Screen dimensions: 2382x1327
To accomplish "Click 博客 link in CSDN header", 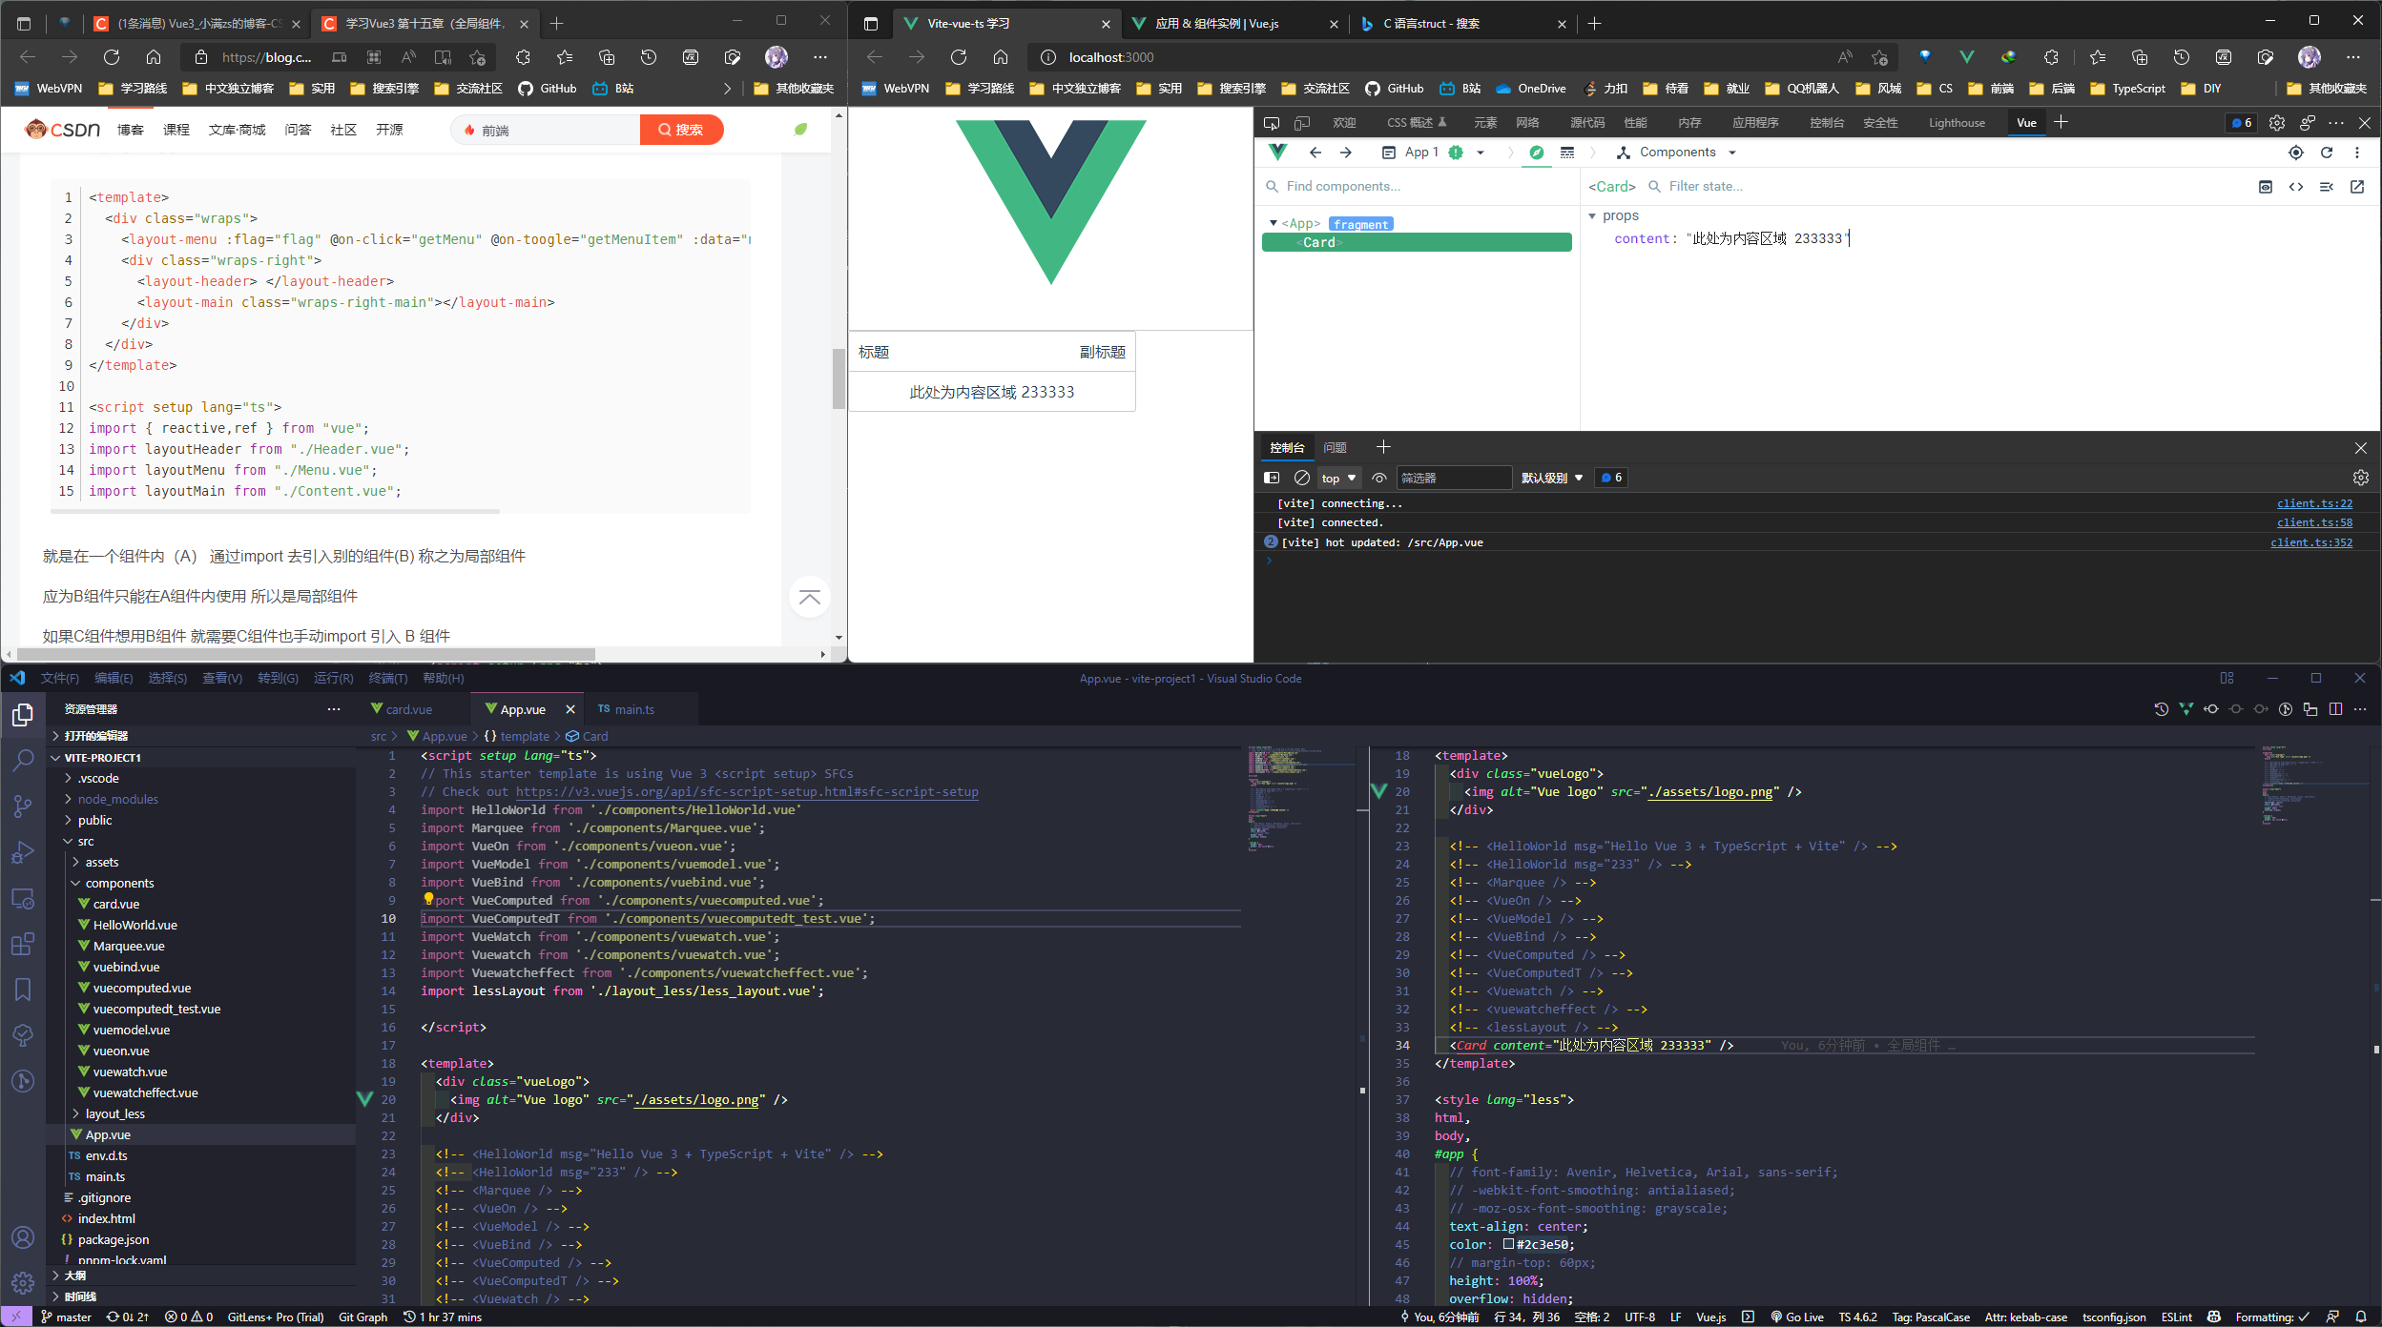I will (x=130, y=130).
